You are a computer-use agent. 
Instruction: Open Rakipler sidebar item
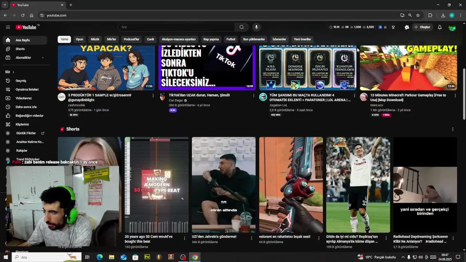[25, 151]
